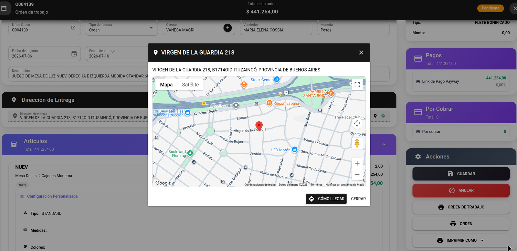Click CÓMO LLEGAR directions button
517x251 pixels.
[326, 199]
